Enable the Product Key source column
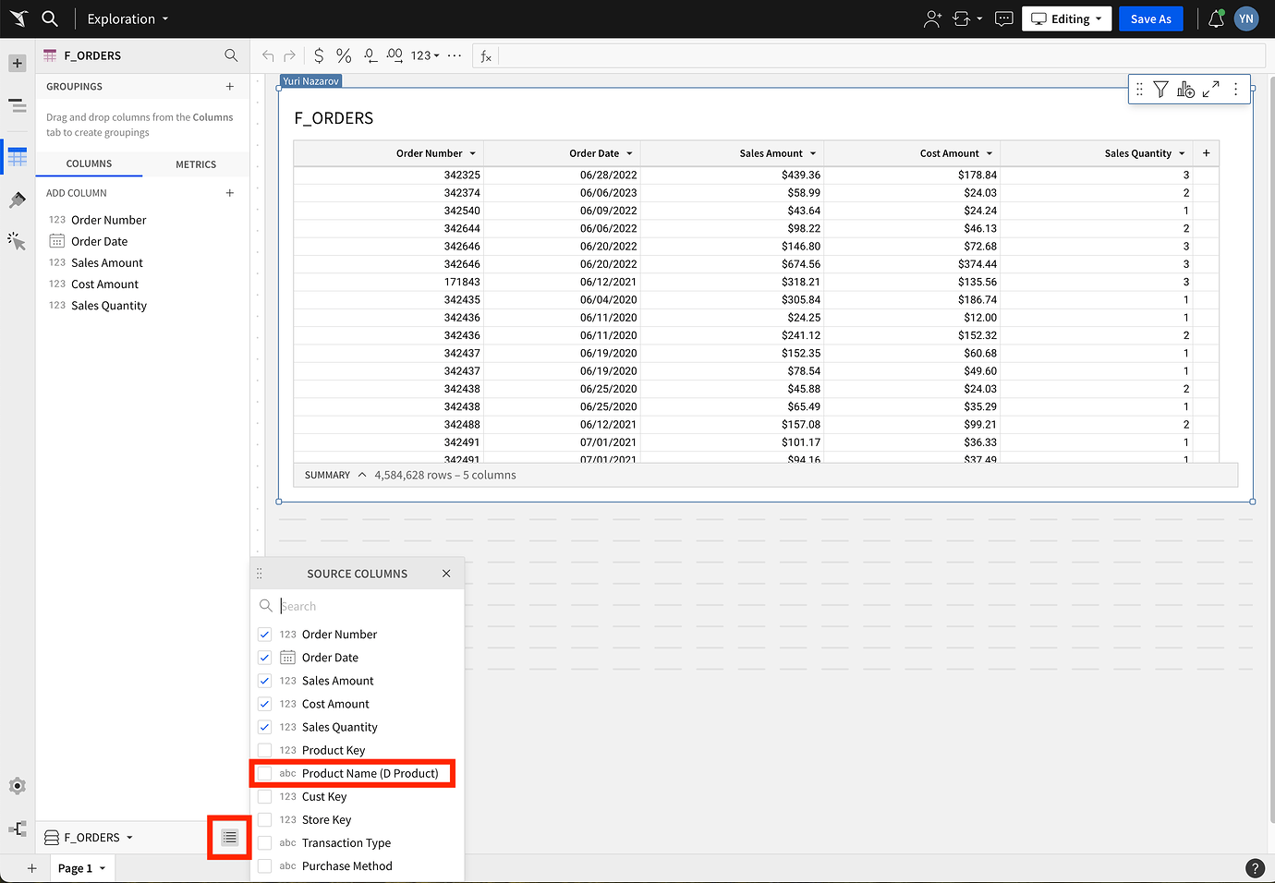 [x=265, y=750]
